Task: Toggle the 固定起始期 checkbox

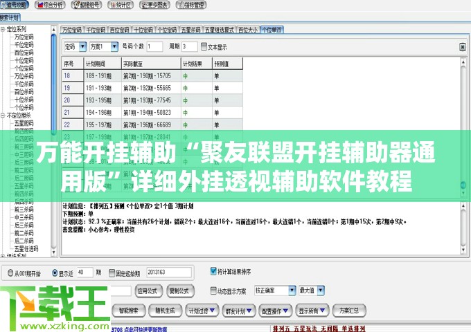Action: click(x=112, y=273)
